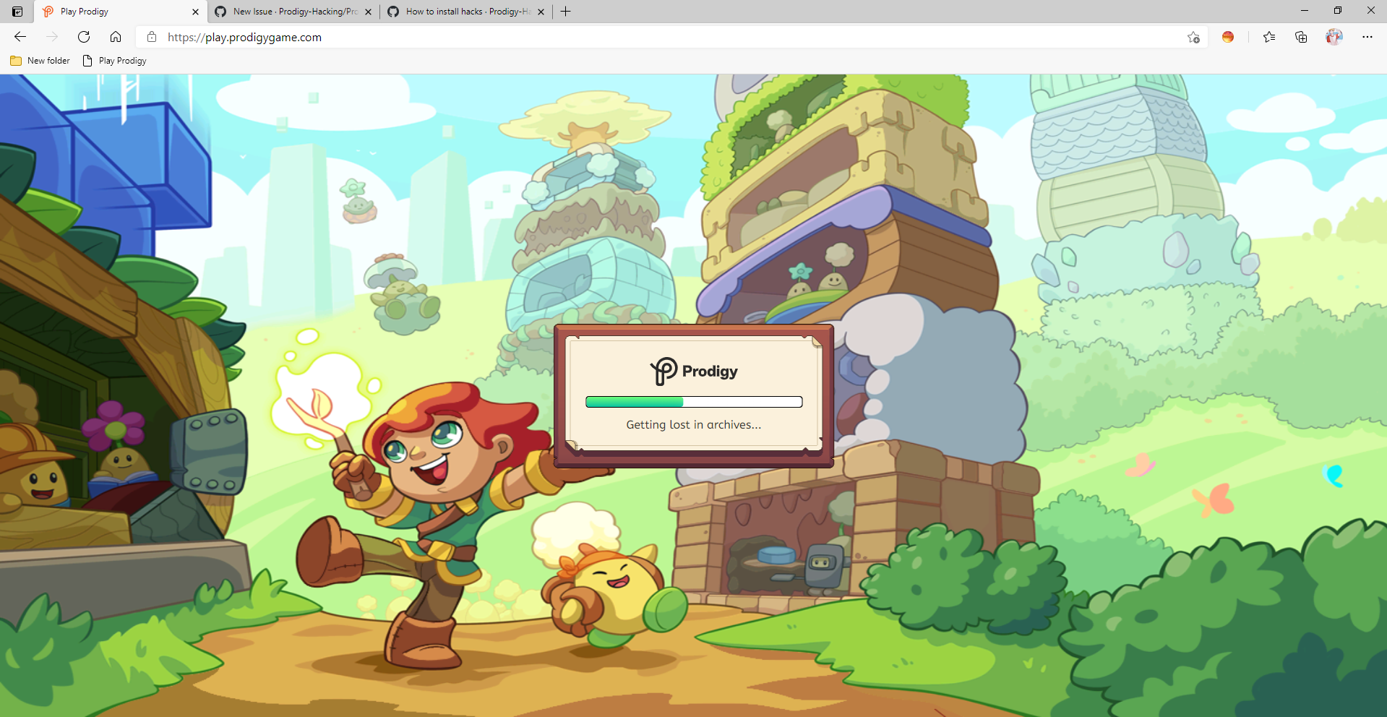Viewport: 1387px width, 717px height.
Task: Open the tab actions menu icon
Action: pyautogui.click(x=17, y=11)
